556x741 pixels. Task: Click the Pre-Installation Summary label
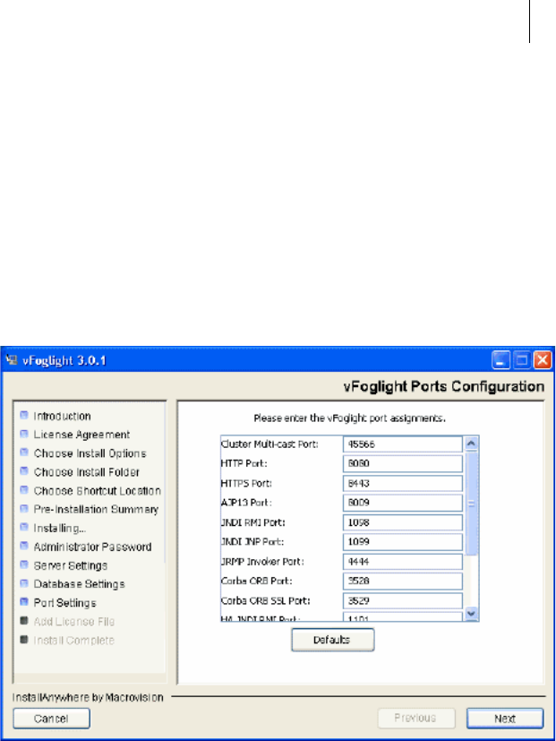tap(96, 510)
